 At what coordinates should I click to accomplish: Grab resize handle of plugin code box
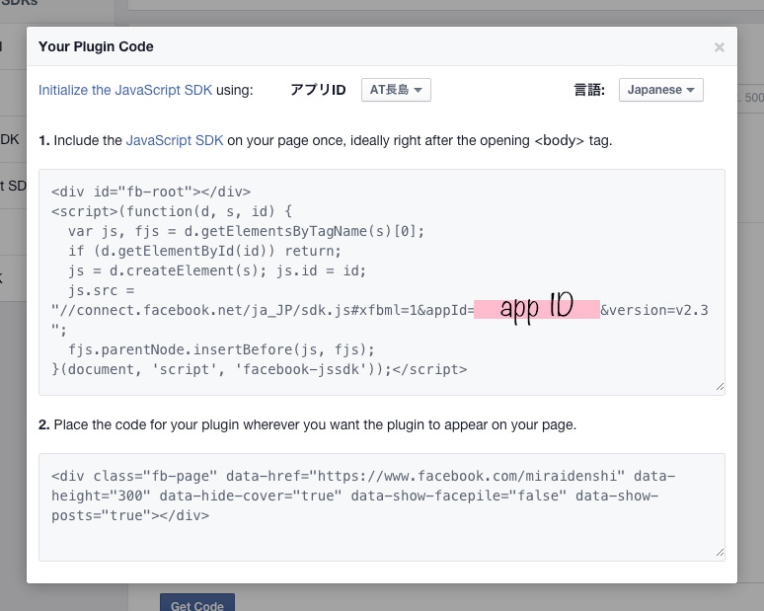coord(720,553)
